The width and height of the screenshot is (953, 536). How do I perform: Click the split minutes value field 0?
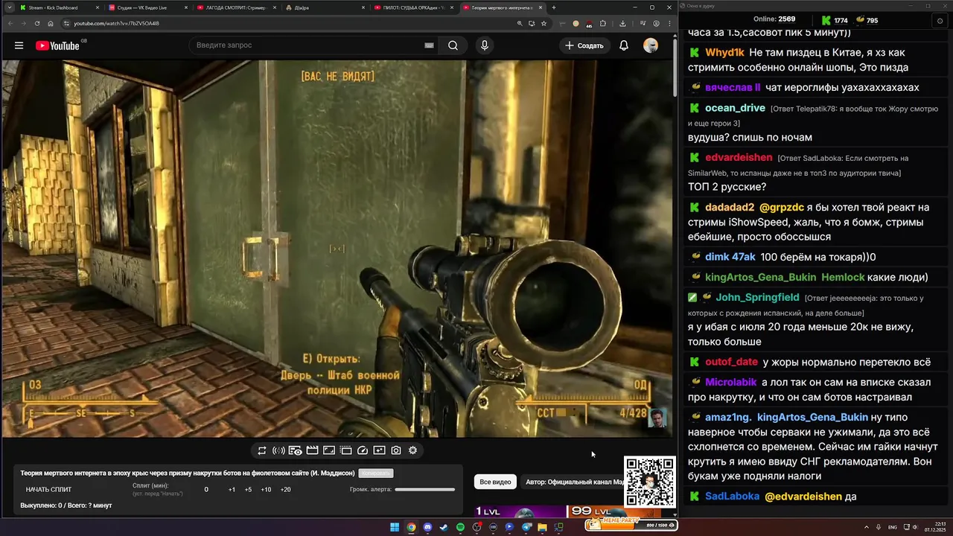coord(206,490)
